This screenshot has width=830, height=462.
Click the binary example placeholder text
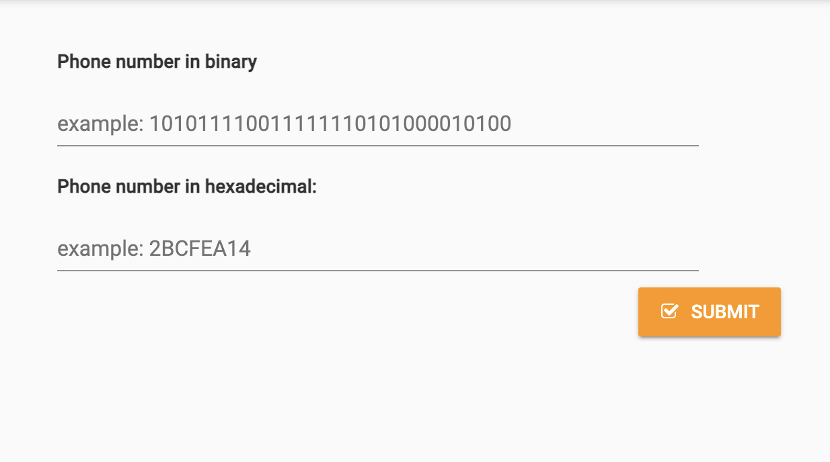(284, 124)
